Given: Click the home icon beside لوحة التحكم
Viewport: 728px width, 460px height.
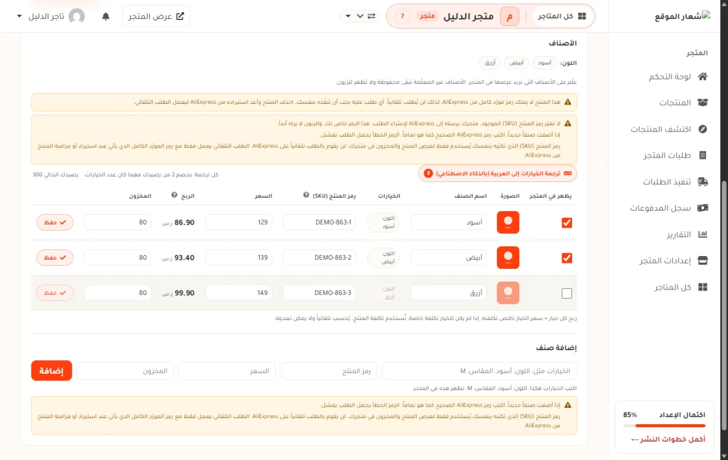Looking at the screenshot, I should tap(703, 76).
